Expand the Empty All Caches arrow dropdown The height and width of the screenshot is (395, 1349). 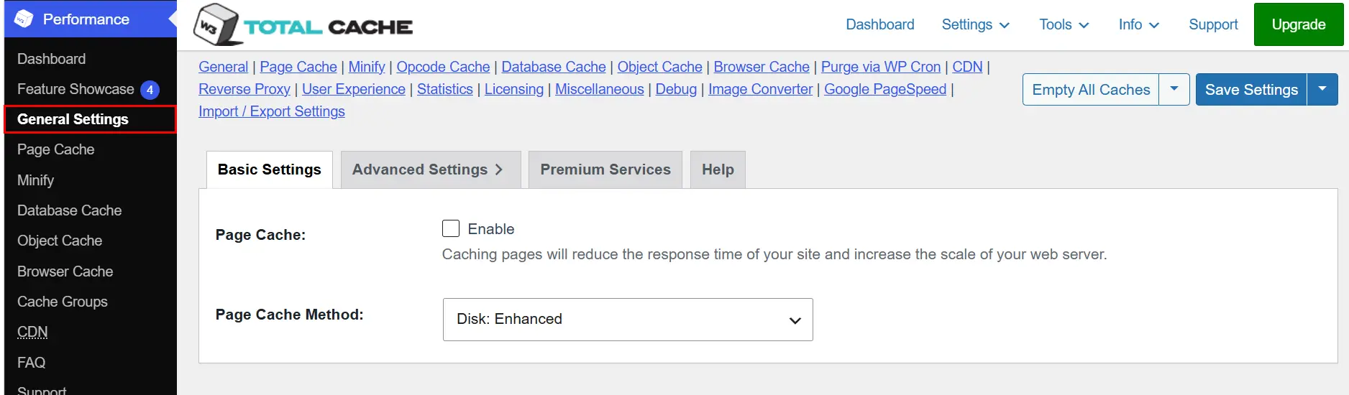click(x=1174, y=89)
